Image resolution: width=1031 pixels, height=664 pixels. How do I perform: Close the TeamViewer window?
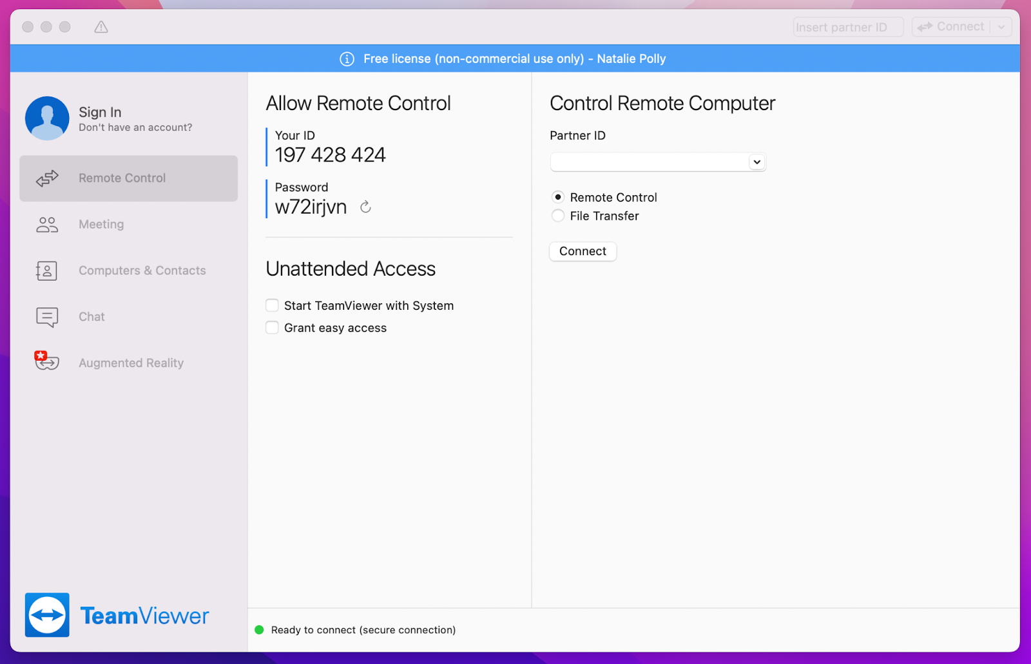(28, 27)
